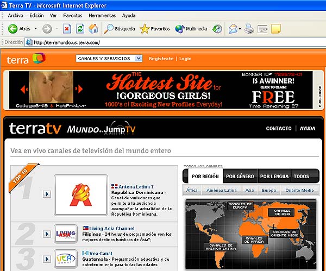Refresh the page with the toolbar icon
Screen dimensions: 326x271
(80, 28)
